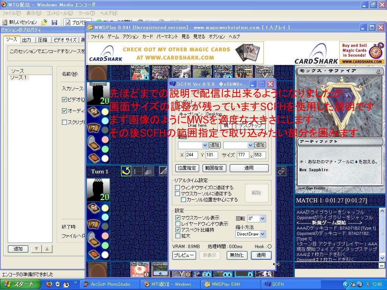The height and width of the screenshot is (290, 387).
Task: Click the 範囲指定 button in SCFH
Action: coord(214,168)
